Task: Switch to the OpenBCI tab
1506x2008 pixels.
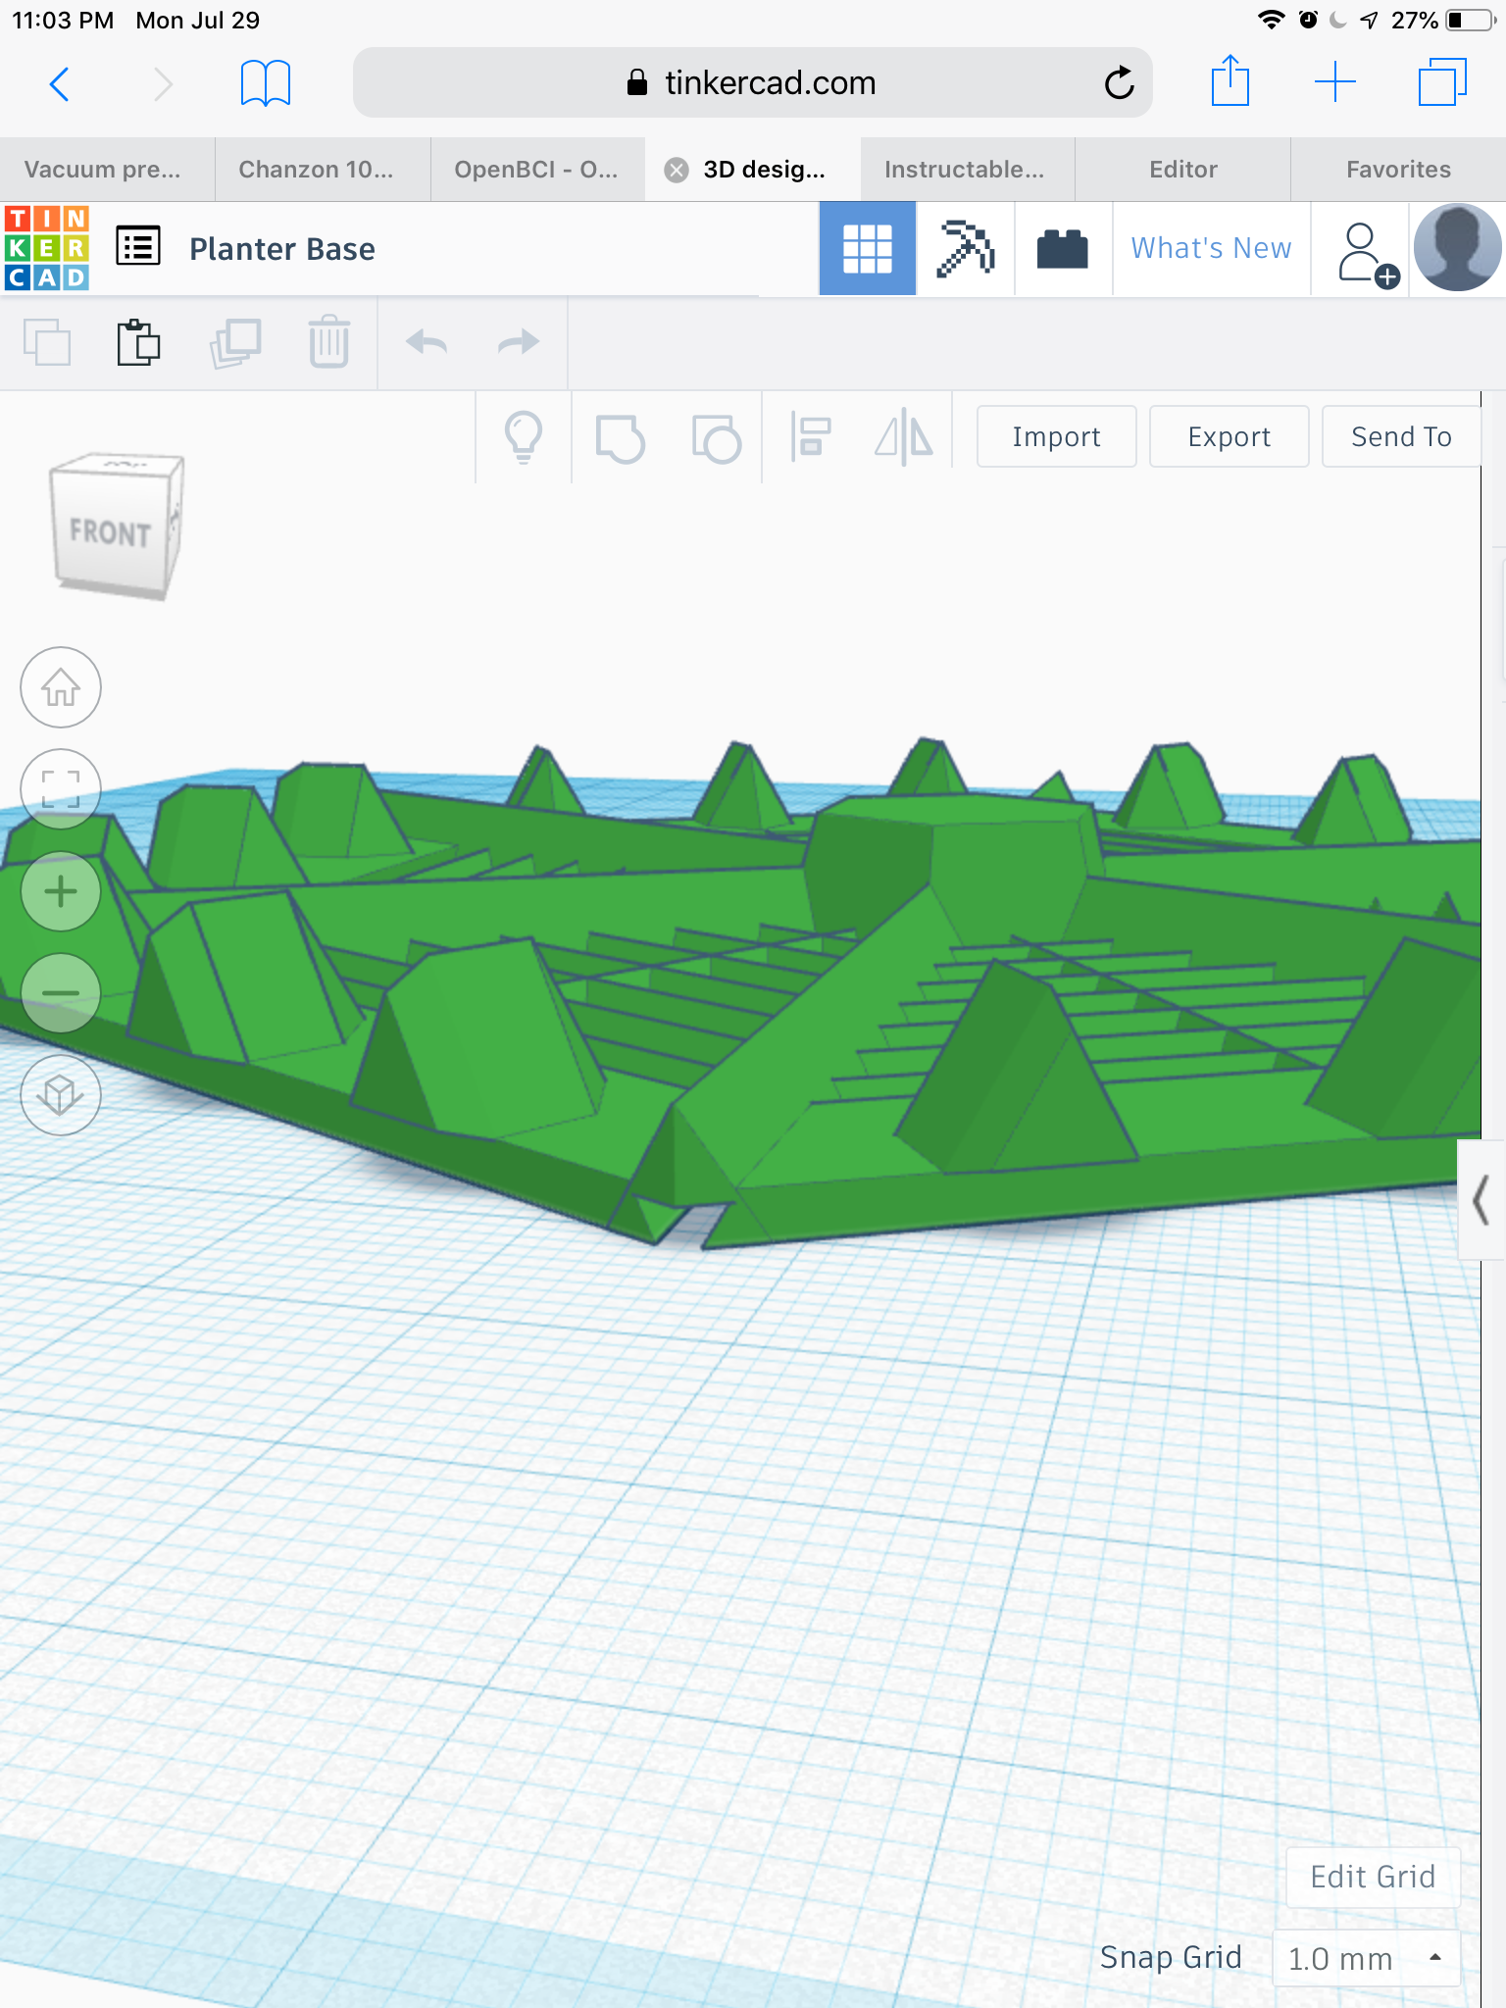Action: point(537,170)
